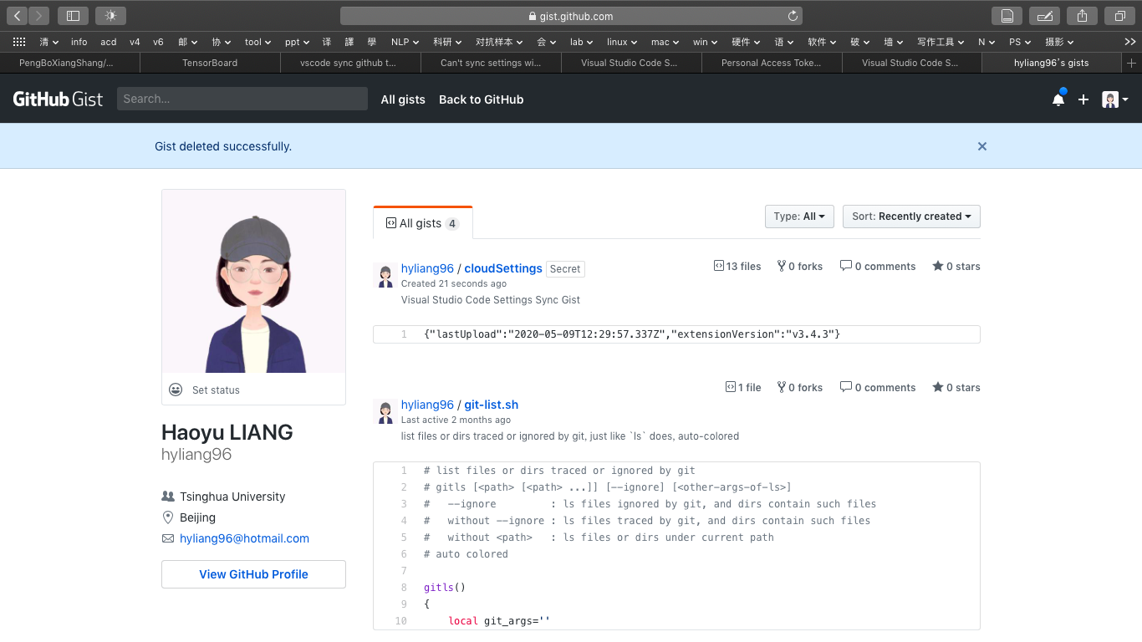The width and height of the screenshot is (1142, 642).
Task: Expand the NLP bookmarks folder
Action: pyautogui.click(x=405, y=42)
